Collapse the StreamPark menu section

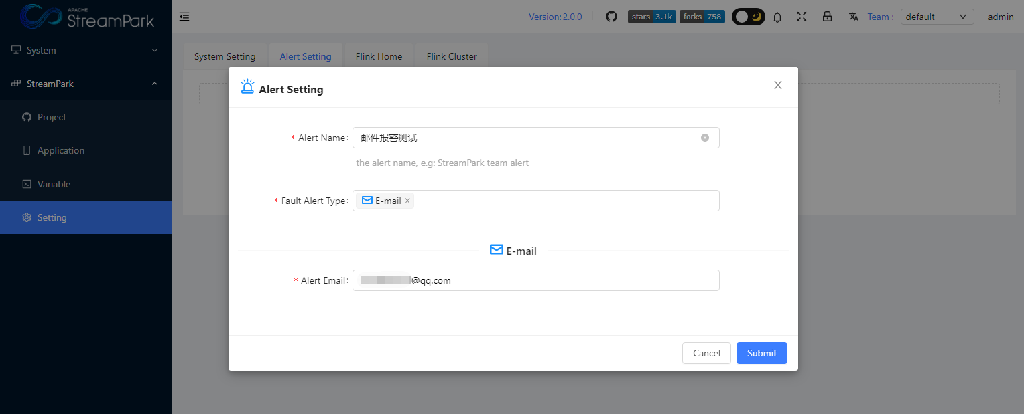[x=86, y=84]
